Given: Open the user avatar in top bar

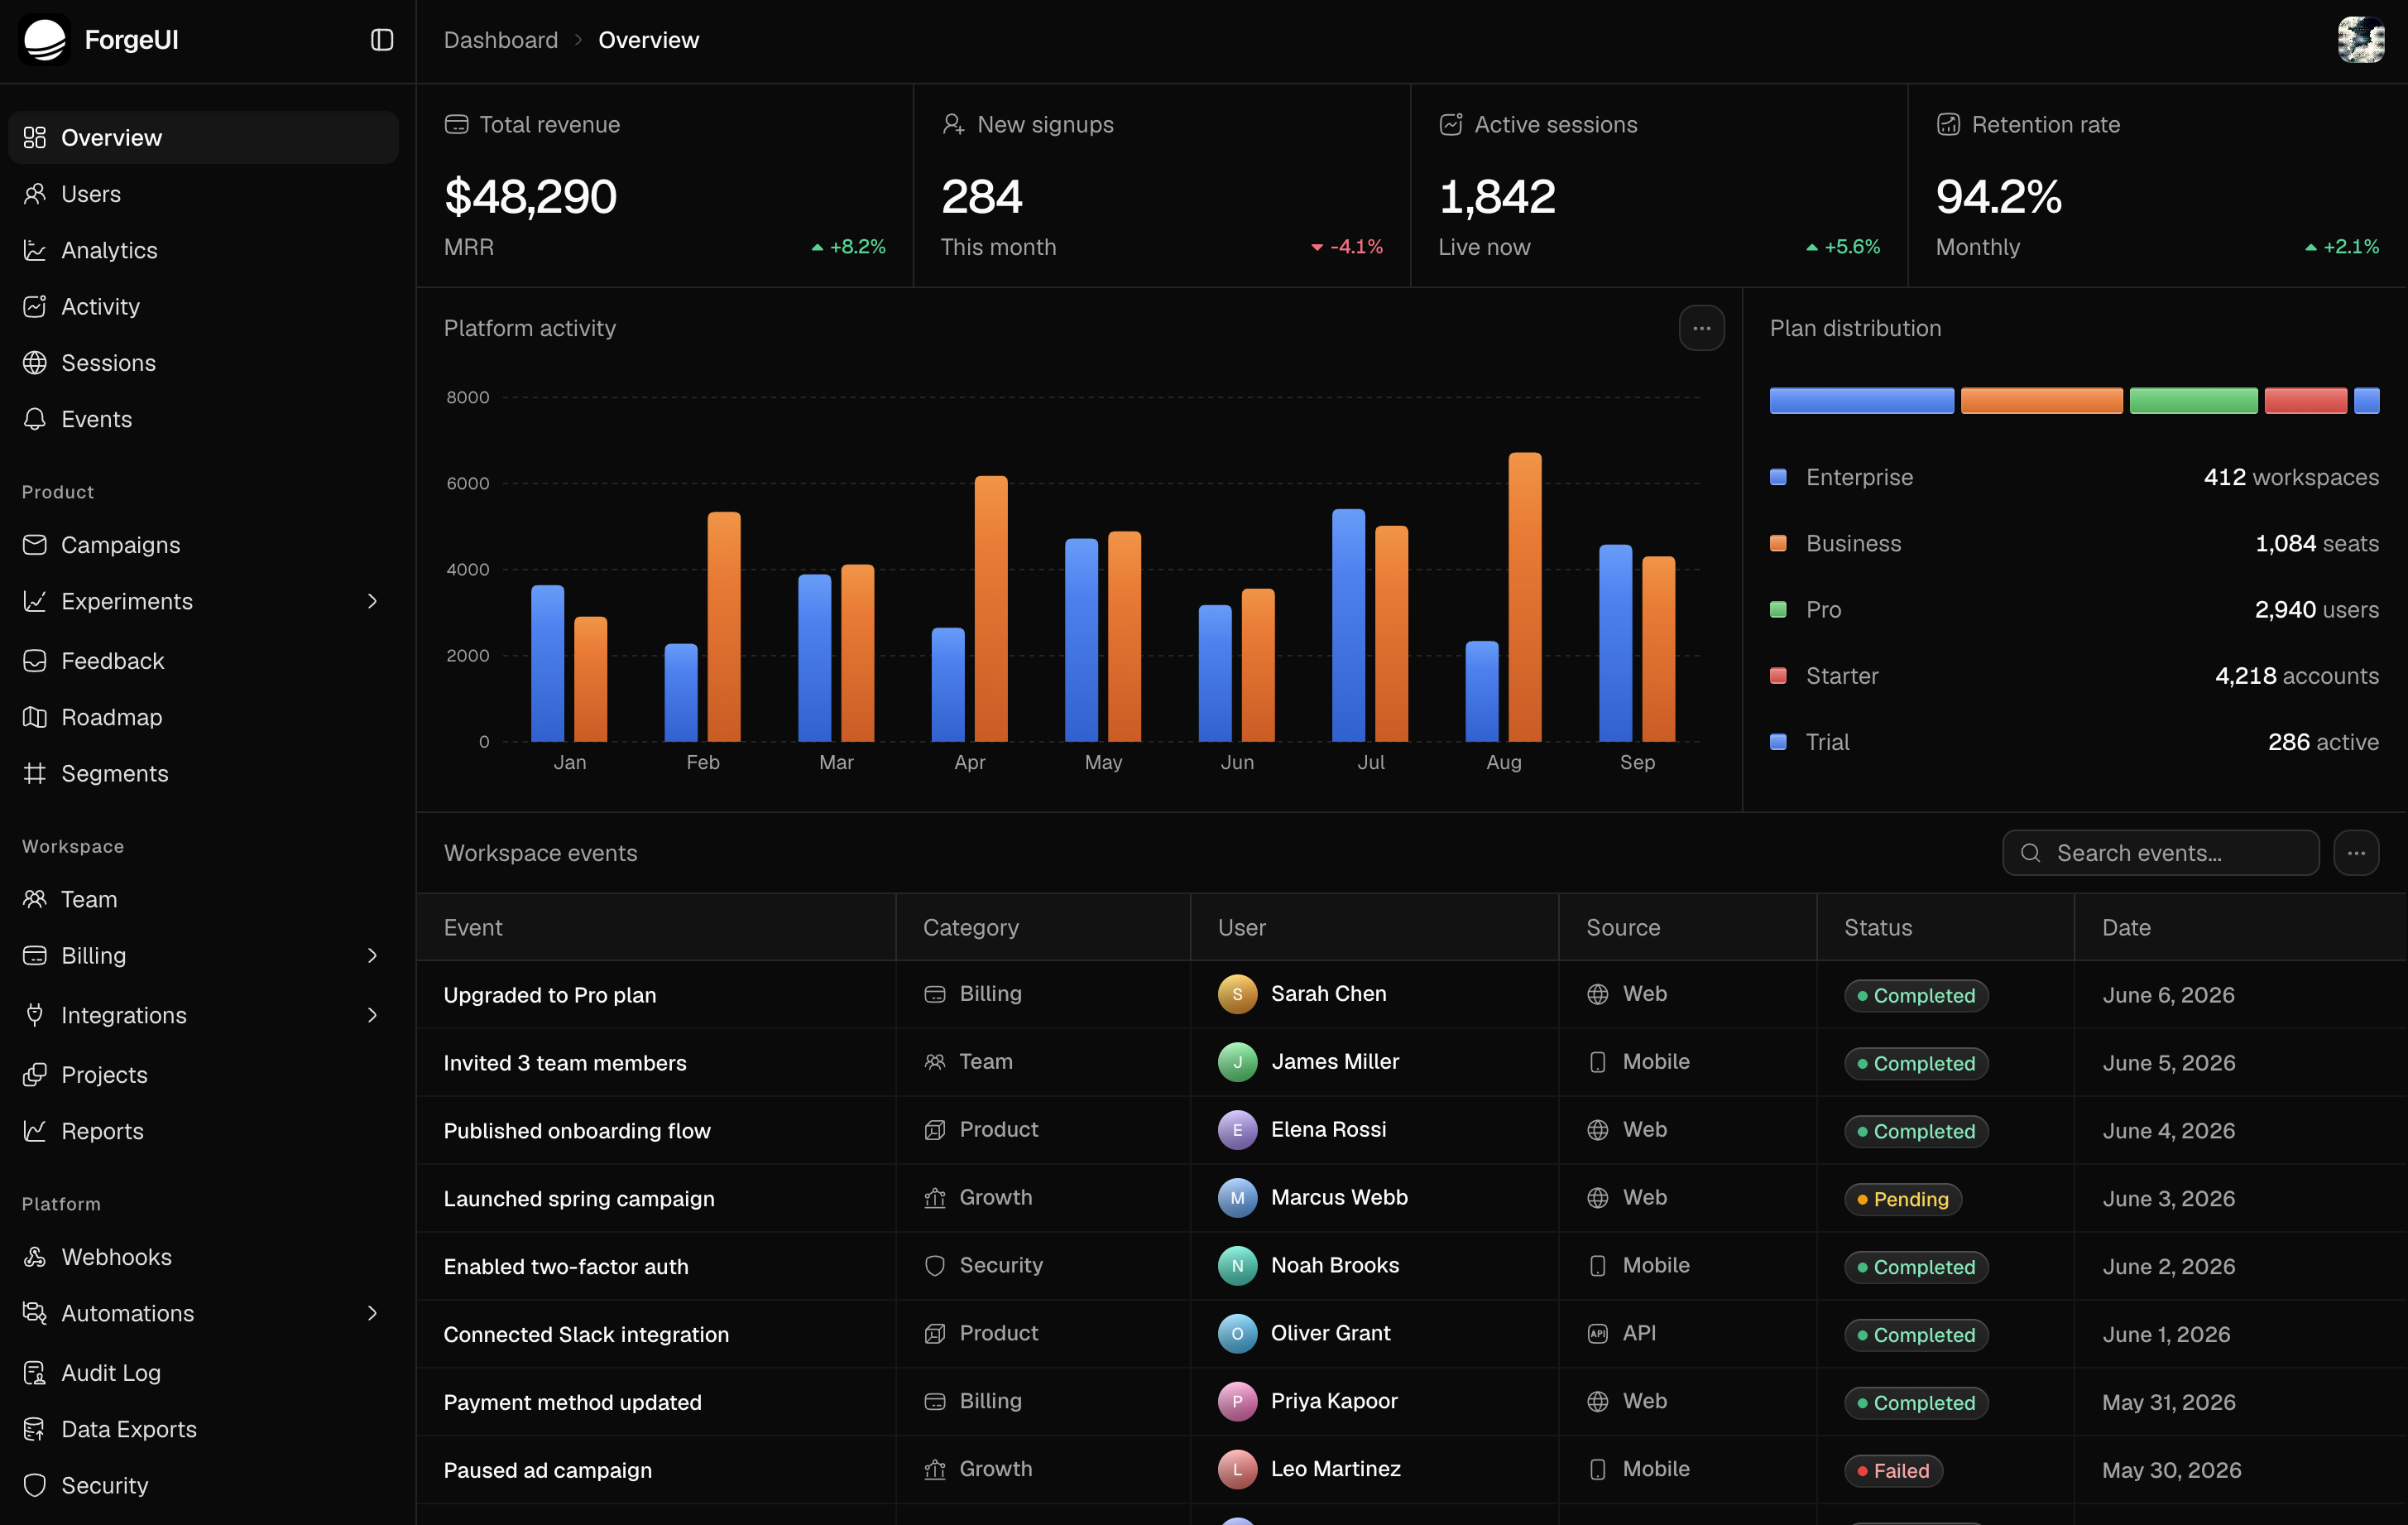Looking at the screenshot, I should pos(2360,40).
